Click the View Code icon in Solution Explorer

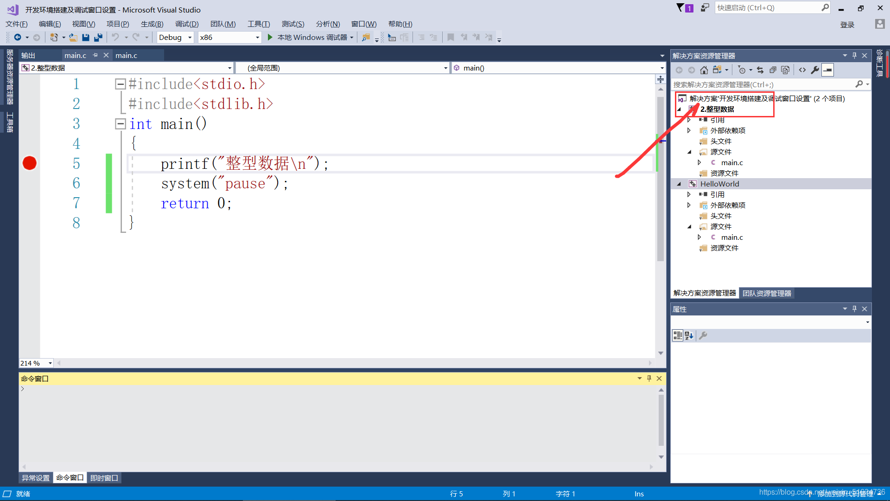pyautogui.click(x=802, y=70)
